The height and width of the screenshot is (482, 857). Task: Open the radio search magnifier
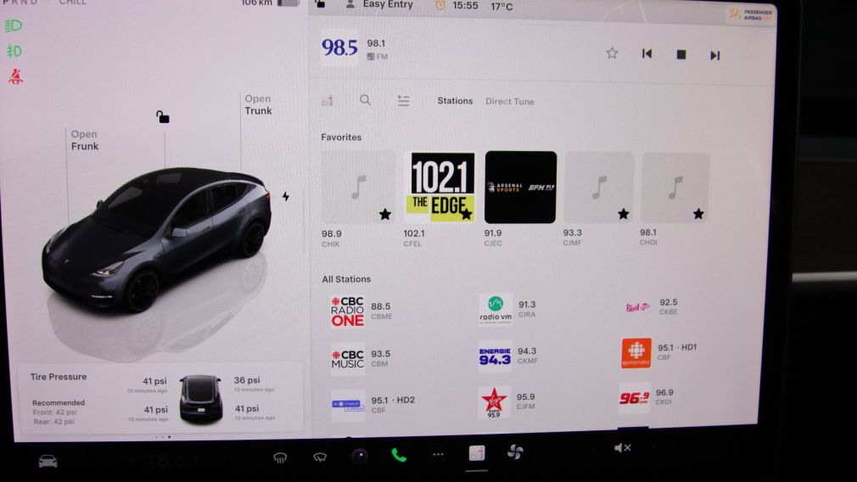pos(365,100)
